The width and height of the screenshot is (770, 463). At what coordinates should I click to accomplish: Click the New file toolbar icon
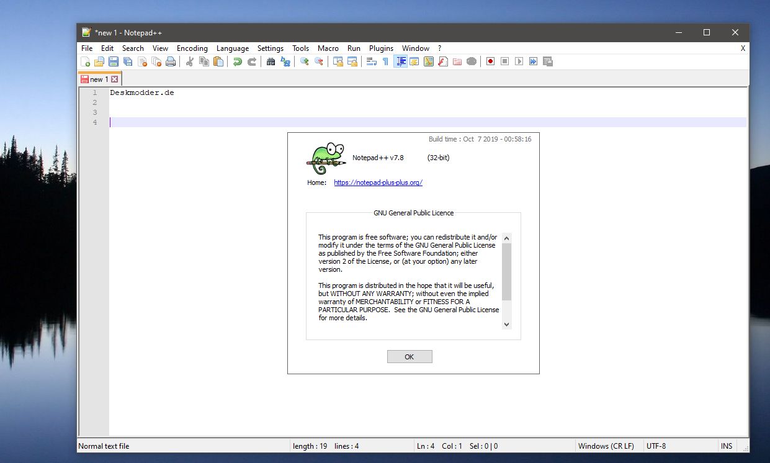86,61
